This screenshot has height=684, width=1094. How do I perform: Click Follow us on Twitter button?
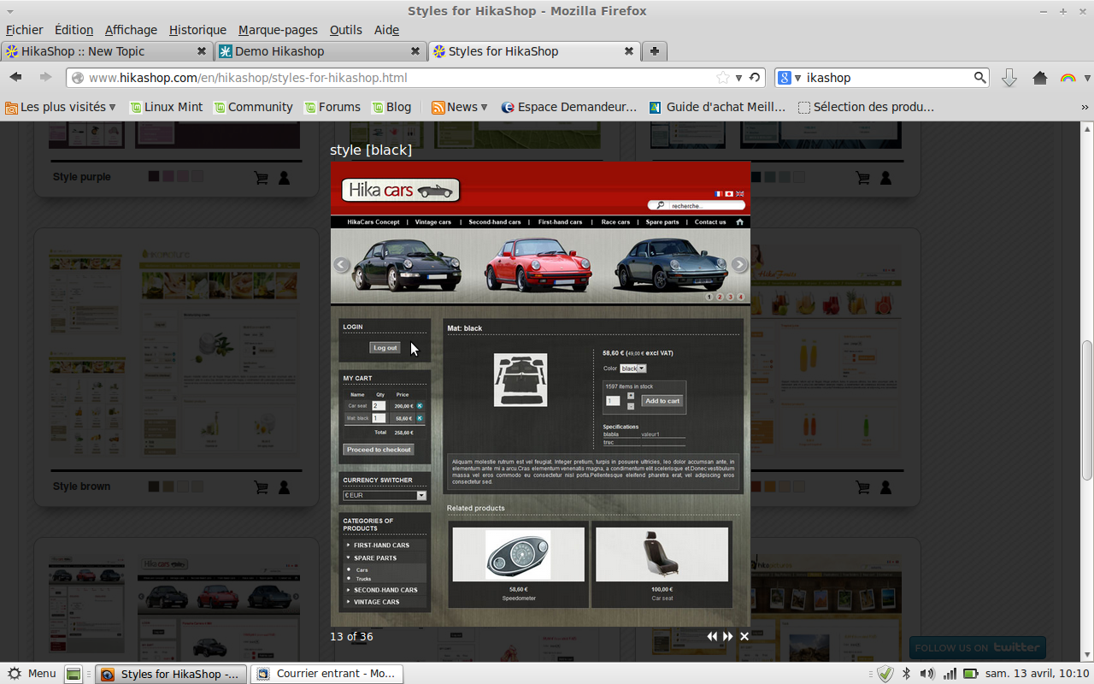click(x=977, y=648)
